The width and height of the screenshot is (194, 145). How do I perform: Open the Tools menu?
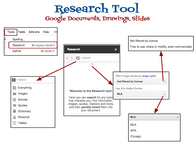coord(11,32)
